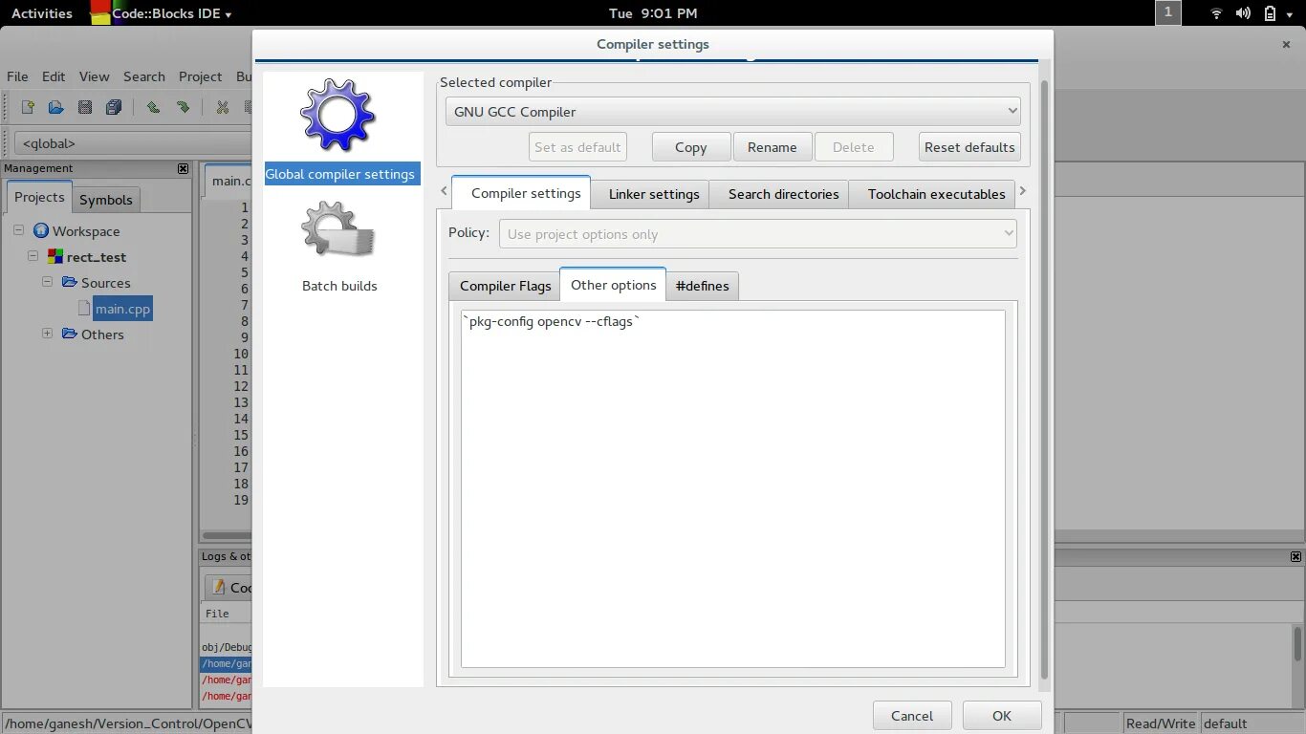1306x734 pixels.
Task: Click workspace indicator 1 in top bar
Action: coord(1168,12)
